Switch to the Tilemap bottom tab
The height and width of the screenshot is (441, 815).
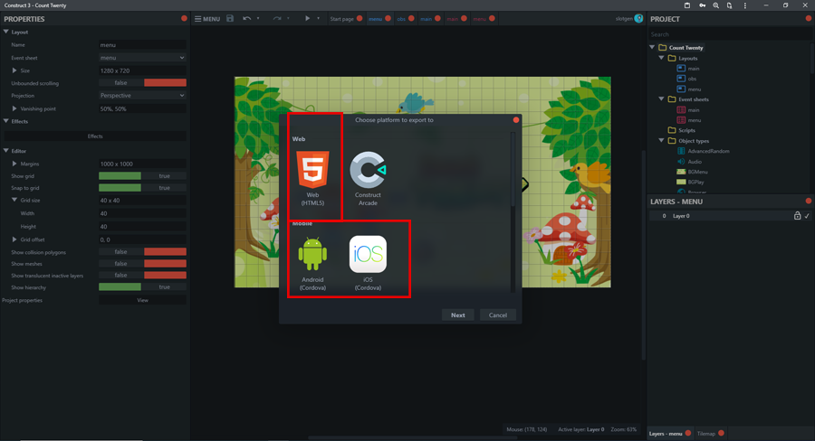[x=705, y=433]
